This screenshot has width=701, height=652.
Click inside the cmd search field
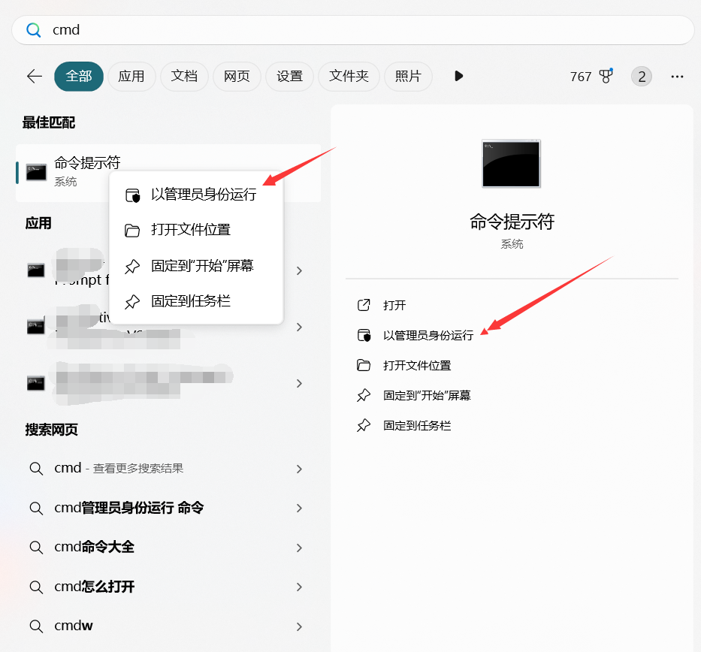pos(352,30)
